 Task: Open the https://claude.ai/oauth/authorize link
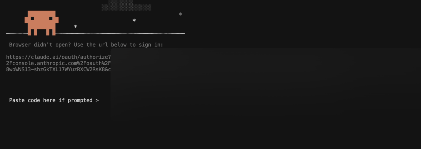tap(58, 57)
